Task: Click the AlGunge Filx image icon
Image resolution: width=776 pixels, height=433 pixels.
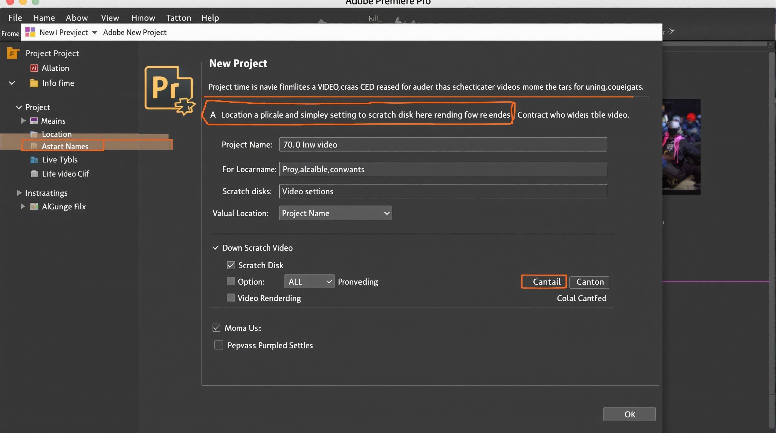Action: (34, 207)
